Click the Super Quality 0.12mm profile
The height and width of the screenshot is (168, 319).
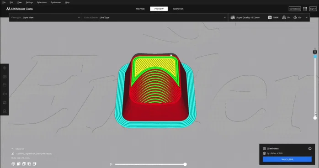click(248, 18)
